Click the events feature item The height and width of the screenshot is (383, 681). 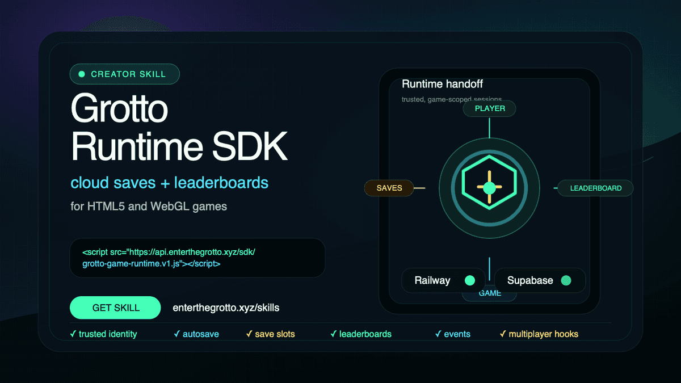click(453, 334)
